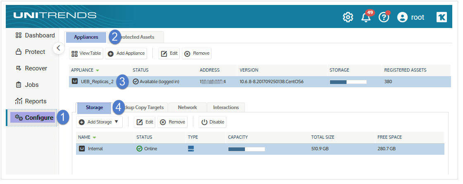Screen dimensions: 463x184
Task: Click the free space 280.7 GB cell
Action: [x=387, y=149]
